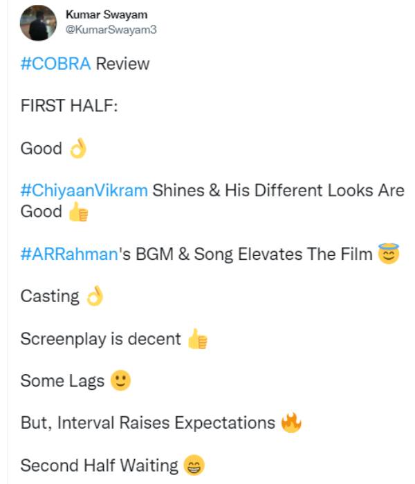Click the OK hand emoji beside Casting
Screen dimensions: 415x484
(x=95, y=297)
